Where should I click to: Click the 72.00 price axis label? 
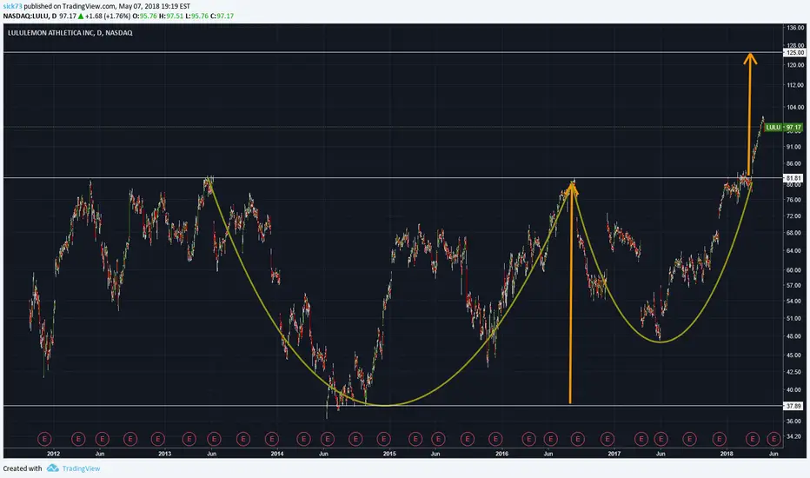pyautogui.click(x=794, y=216)
